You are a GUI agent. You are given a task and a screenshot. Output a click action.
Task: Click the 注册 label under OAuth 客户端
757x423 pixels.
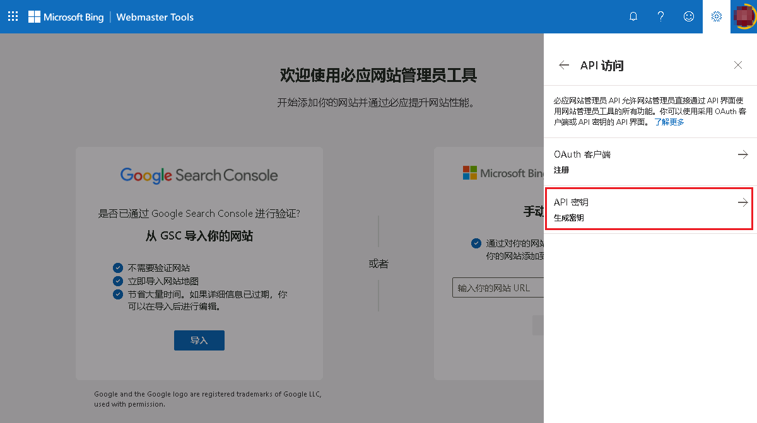[x=561, y=170]
